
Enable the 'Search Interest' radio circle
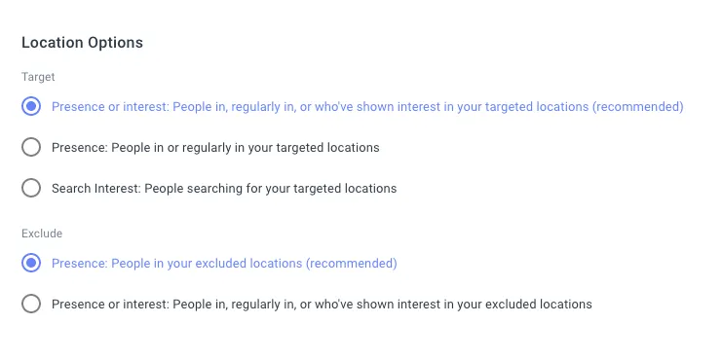point(31,189)
